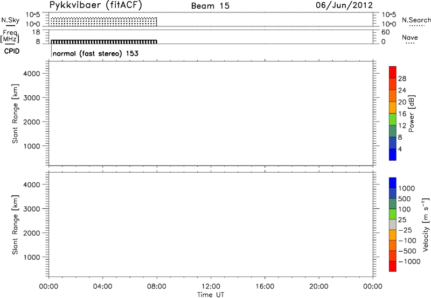Click the right 10^0 noise axis label
The image size is (431, 298).
point(389,24)
